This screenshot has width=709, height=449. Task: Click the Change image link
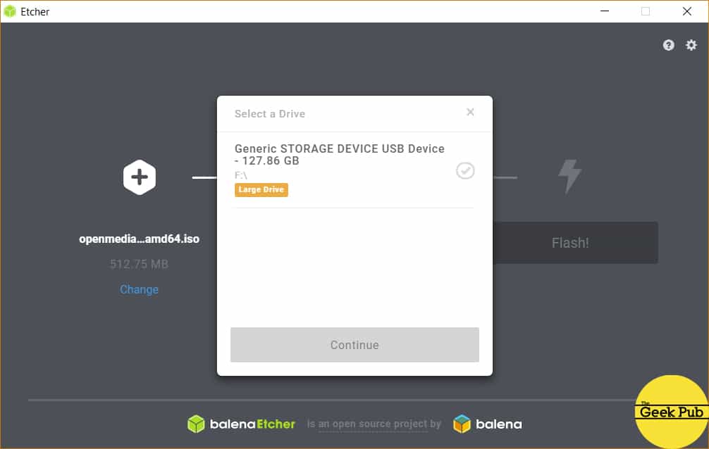pyautogui.click(x=140, y=289)
